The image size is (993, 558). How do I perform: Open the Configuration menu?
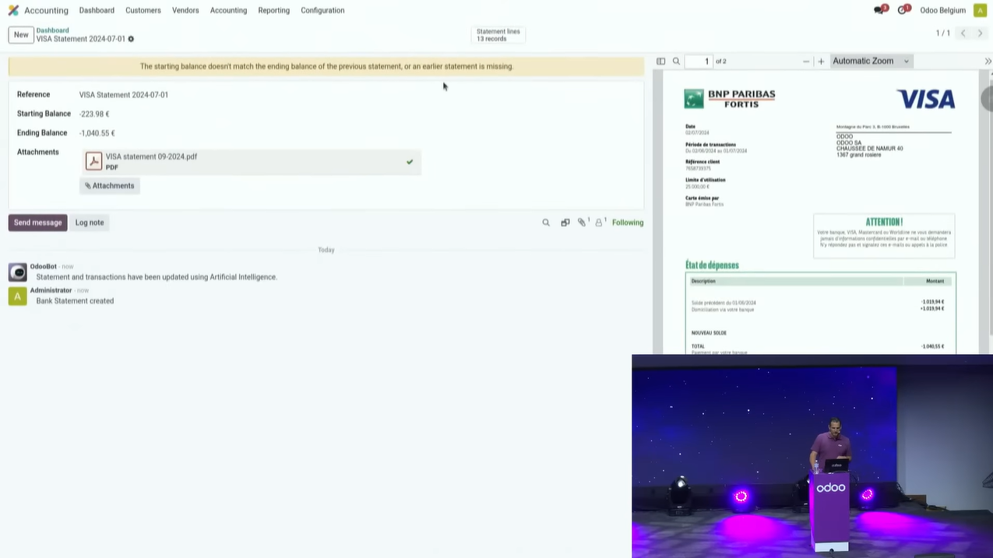(x=322, y=10)
